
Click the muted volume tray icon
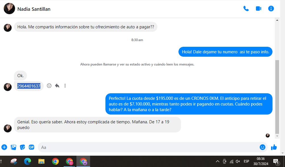pos(238,161)
